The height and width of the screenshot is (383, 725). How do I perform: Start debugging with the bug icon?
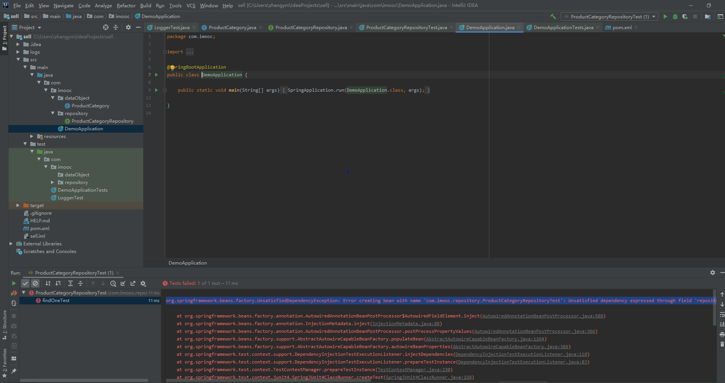[675, 16]
